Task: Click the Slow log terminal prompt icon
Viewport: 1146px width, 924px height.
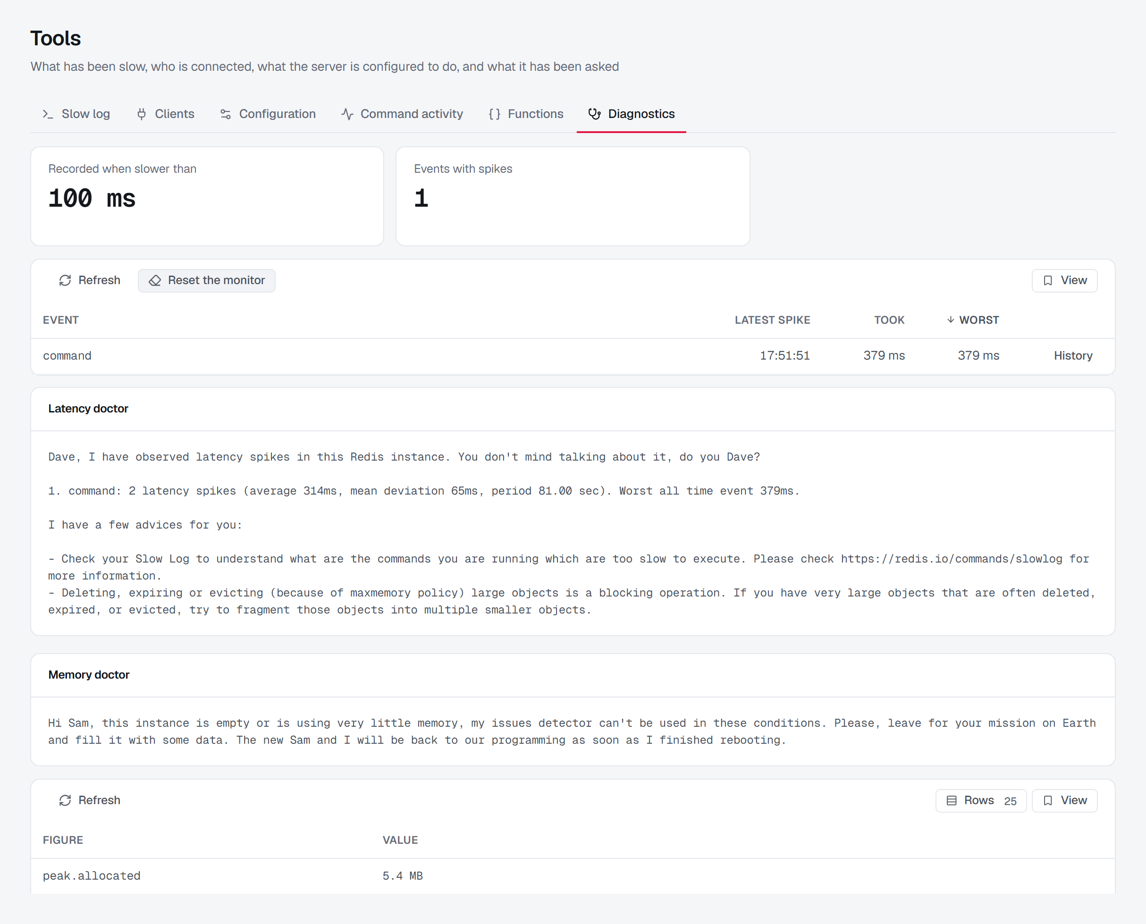Action: (x=48, y=114)
